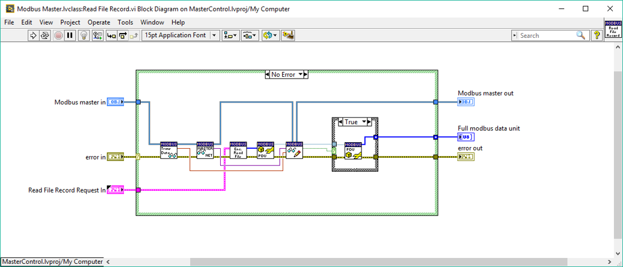623x267 pixels.
Task: Open the Project menu
Action: (x=70, y=23)
